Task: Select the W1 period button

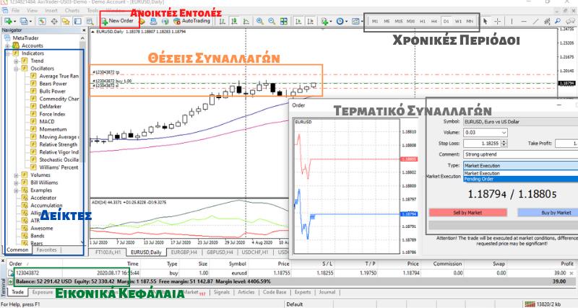Action: pos(457,22)
